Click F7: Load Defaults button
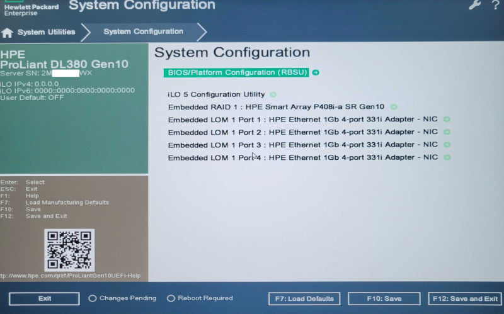 (304, 299)
